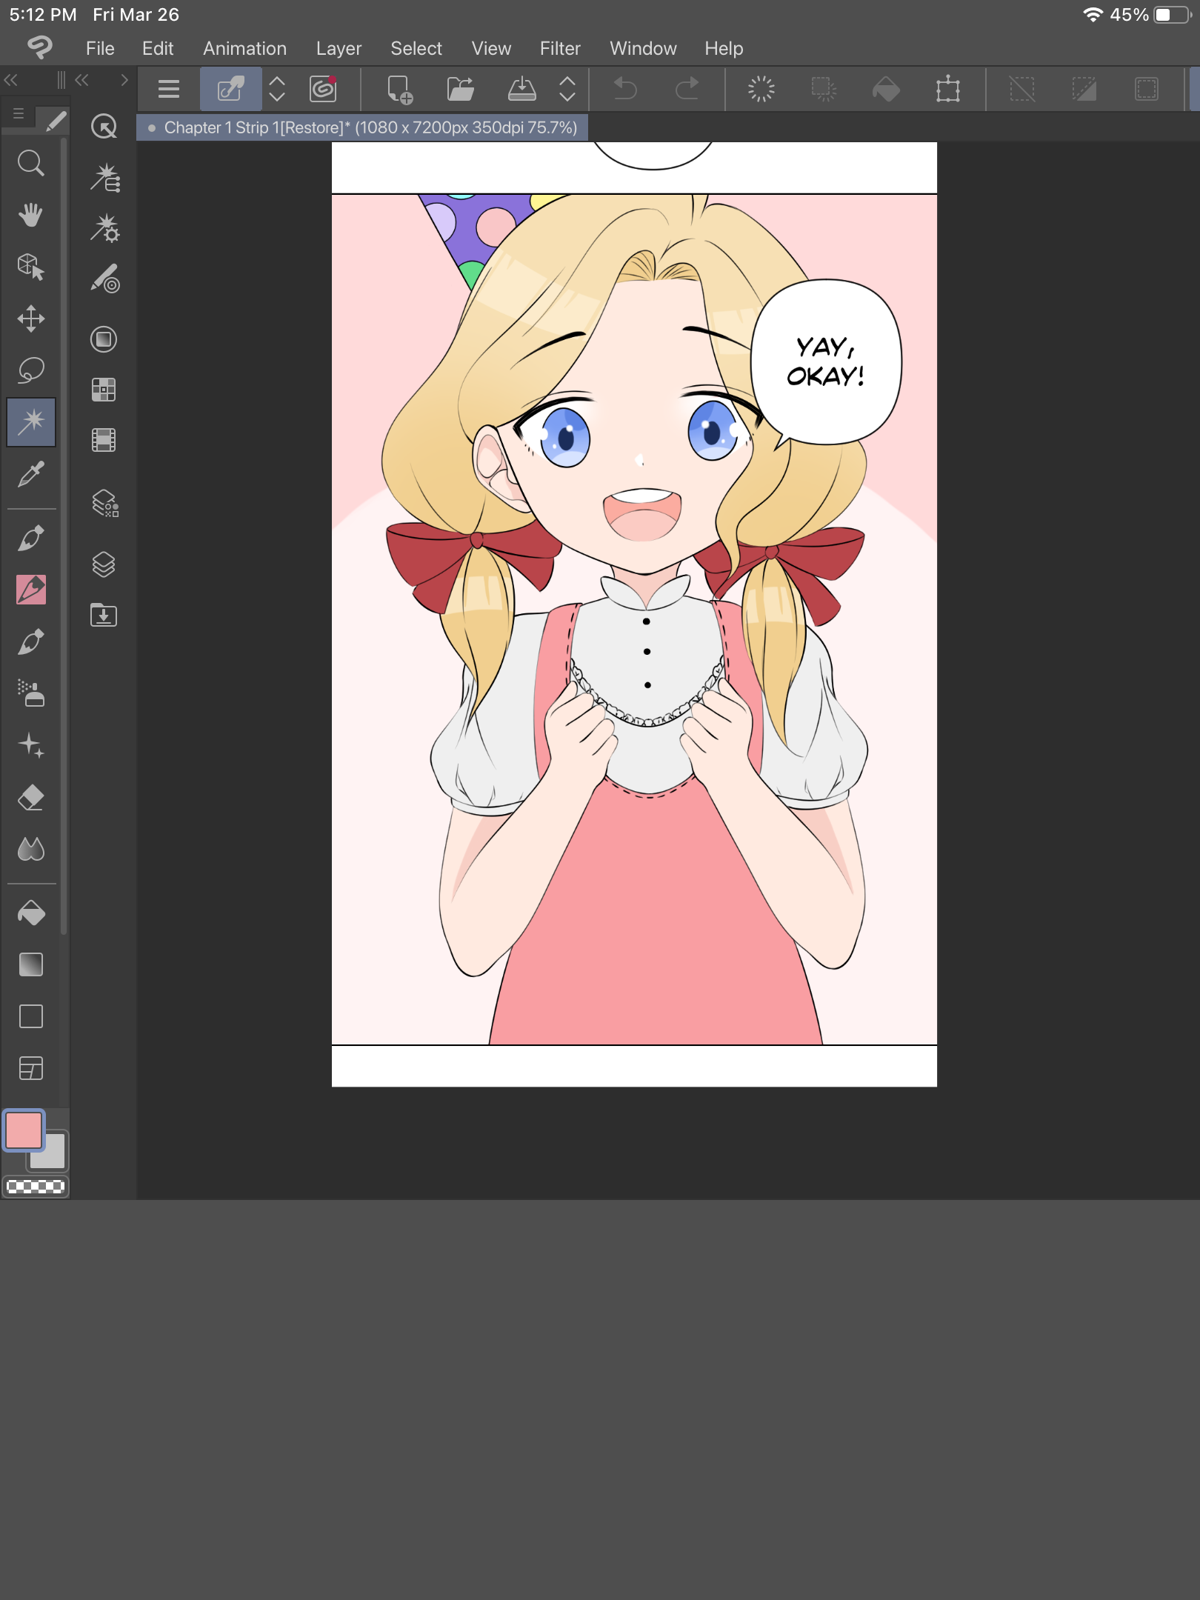This screenshot has width=1200, height=1600.
Task: Choose the Lasso selection tool
Action: pyautogui.click(x=30, y=370)
